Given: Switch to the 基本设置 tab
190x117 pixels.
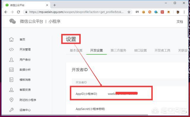Looking at the screenshot, I should pos(76,50).
